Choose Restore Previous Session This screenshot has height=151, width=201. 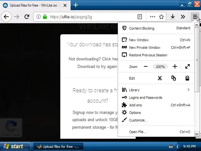pyautogui.click(x=156, y=55)
